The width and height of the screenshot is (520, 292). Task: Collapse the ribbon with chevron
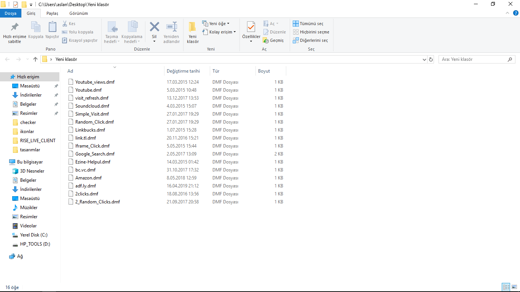point(507,13)
